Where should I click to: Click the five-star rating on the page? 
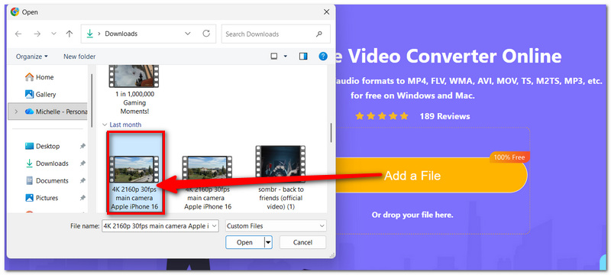[381, 116]
